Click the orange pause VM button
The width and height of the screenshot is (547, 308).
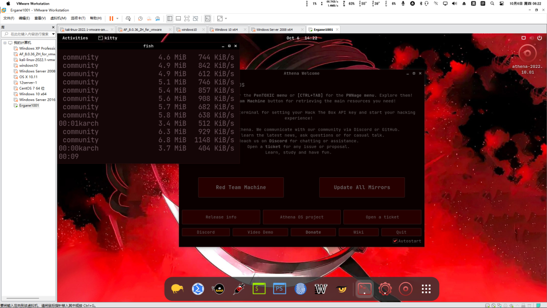111,18
